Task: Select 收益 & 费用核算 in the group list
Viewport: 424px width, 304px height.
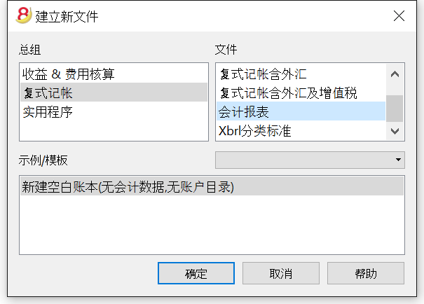Action: 114,74
